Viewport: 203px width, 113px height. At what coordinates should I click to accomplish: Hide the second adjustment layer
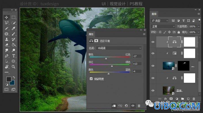click(153, 53)
